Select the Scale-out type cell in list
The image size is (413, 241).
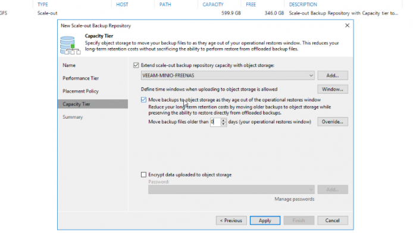[48, 13]
